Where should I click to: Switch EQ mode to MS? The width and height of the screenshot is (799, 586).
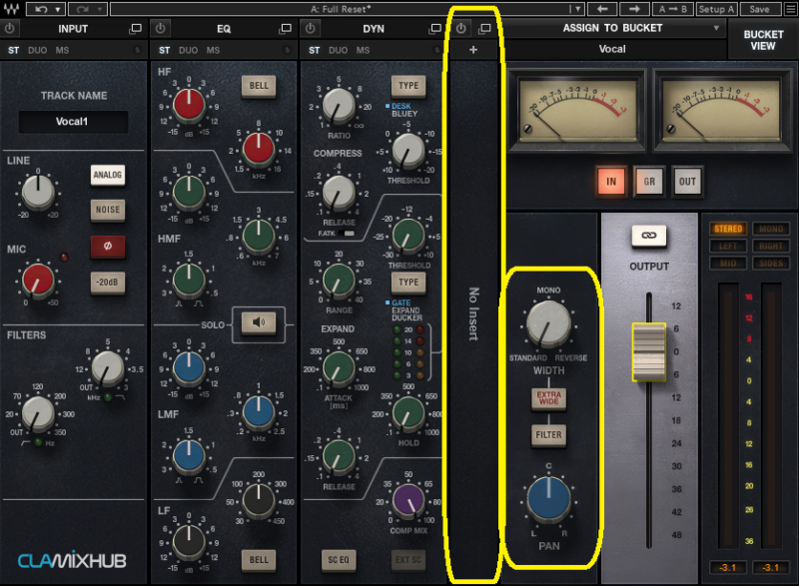214,50
